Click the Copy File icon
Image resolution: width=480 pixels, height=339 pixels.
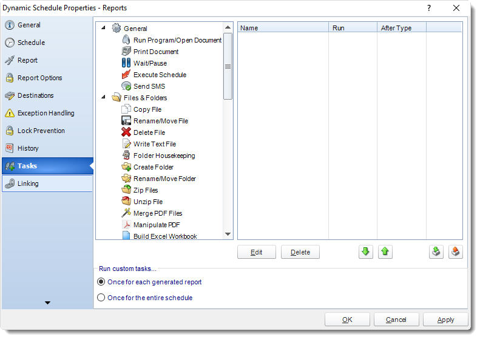point(126,109)
